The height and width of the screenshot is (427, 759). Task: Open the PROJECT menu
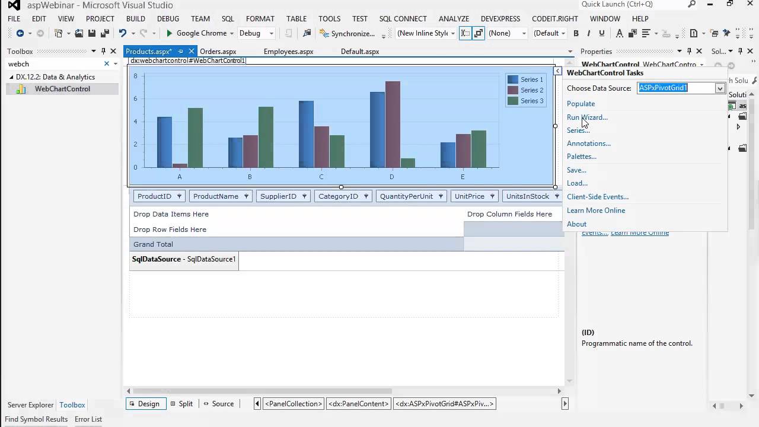(x=100, y=19)
